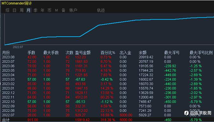Switch to the 综 summary tab
Screen dimensions: 214x122
pos(8,10)
